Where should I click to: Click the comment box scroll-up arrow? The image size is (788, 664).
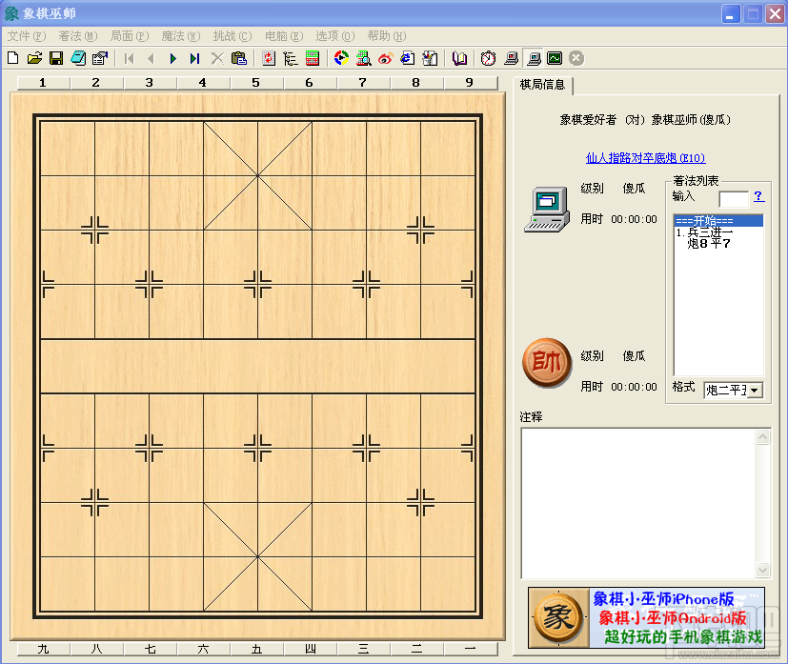tap(763, 437)
